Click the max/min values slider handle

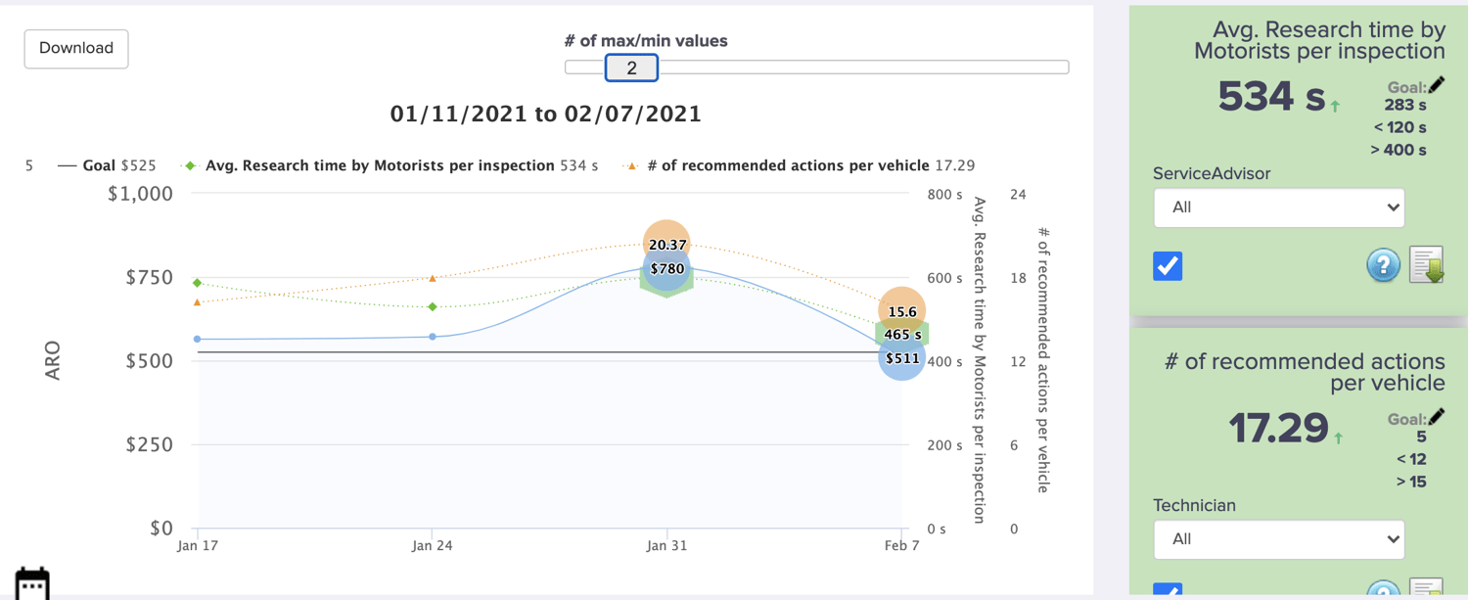click(x=631, y=68)
